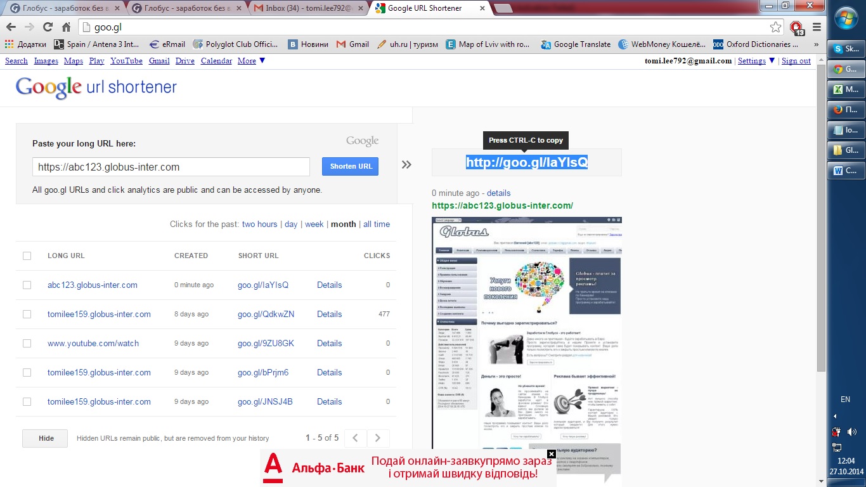Open Details for goo.gl/QdkwZN
866x487 pixels.
click(329, 314)
